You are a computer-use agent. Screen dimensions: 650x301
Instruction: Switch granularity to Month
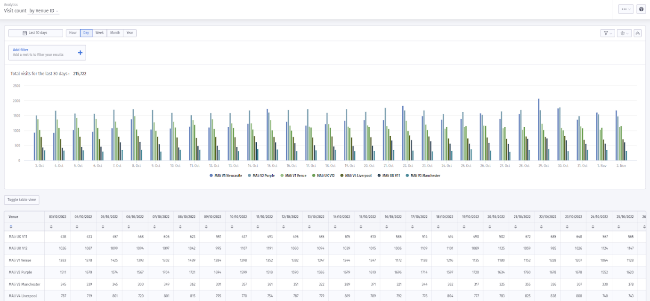(115, 33)
